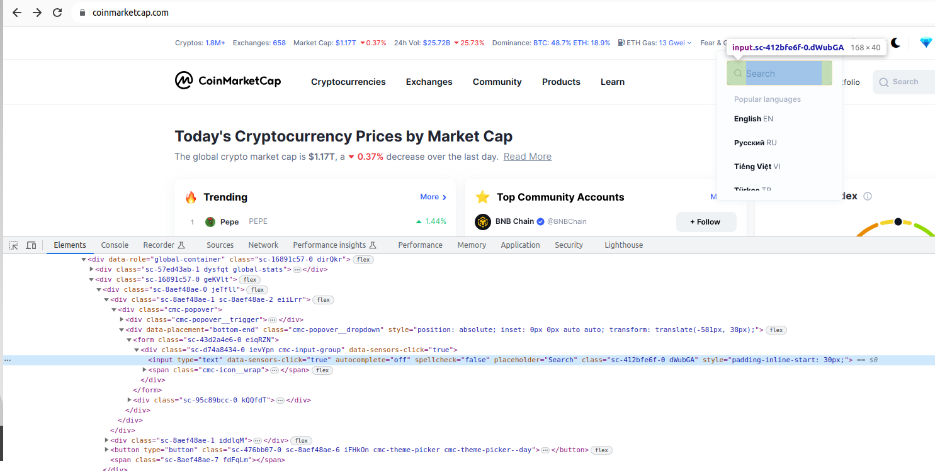Click the inspect element picker icon
Image resolution: width=935 pixels, height=471 pixels.
pos(13,245)
